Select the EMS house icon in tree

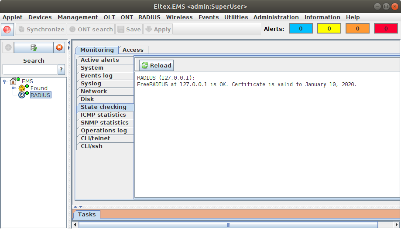click(x=13, y=81)
